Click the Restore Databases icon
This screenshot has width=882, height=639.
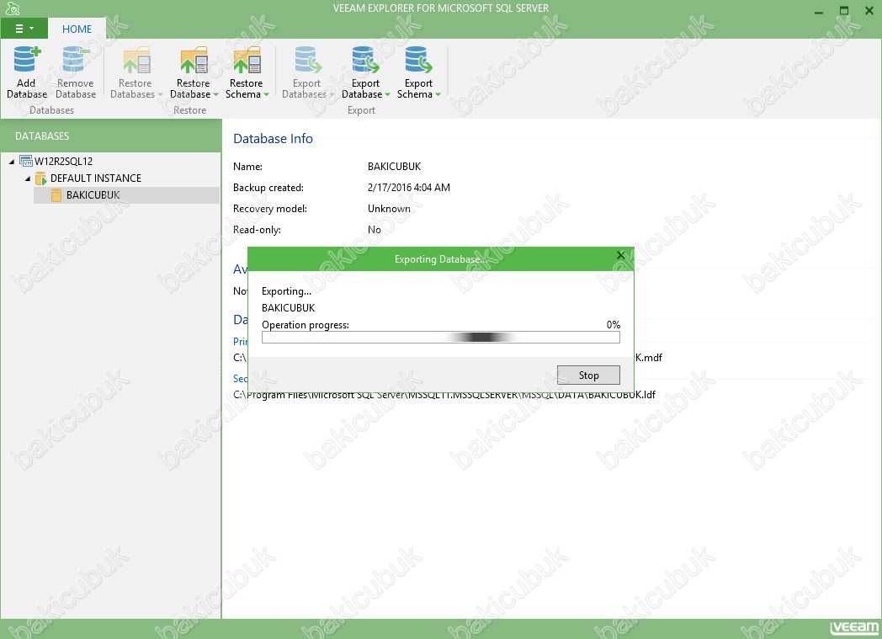pyautogui.click(x=136, y=60)
